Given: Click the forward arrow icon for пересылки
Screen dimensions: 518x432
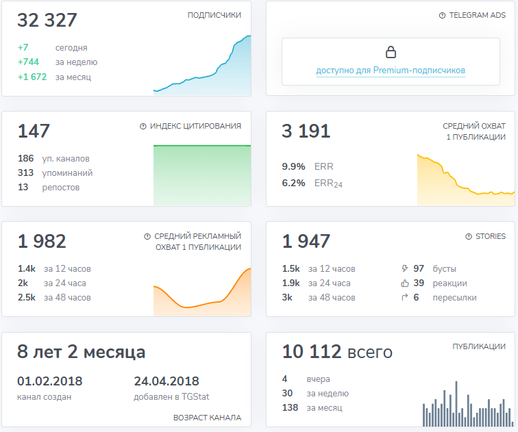Looking at the screenshot, I should coord(404,298).
